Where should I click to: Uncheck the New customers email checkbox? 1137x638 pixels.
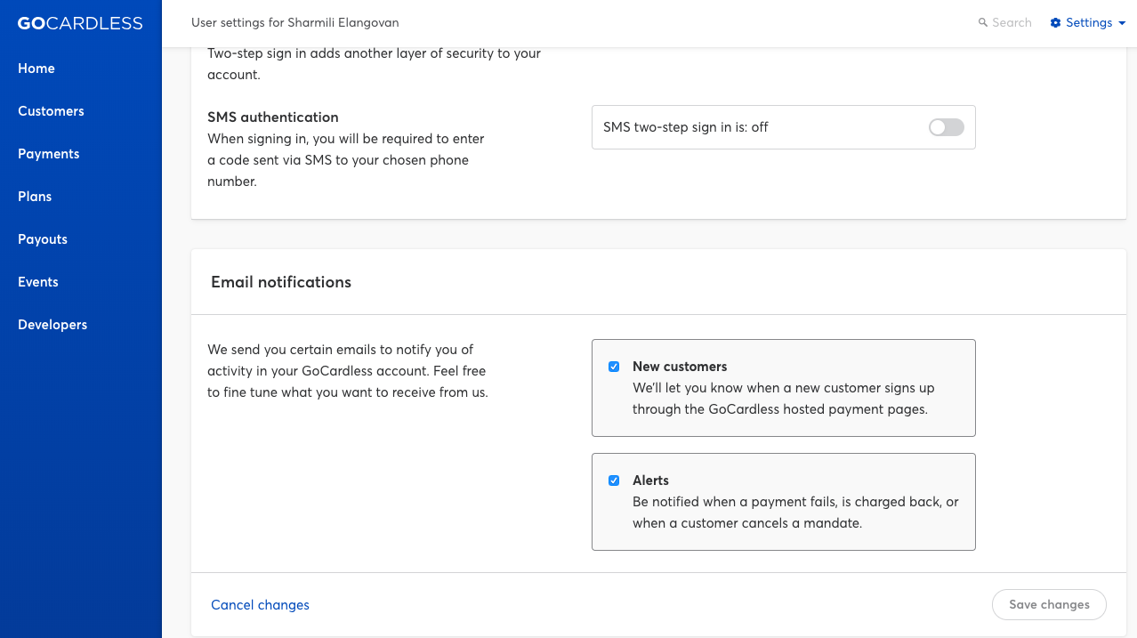[x=614, y=367]
